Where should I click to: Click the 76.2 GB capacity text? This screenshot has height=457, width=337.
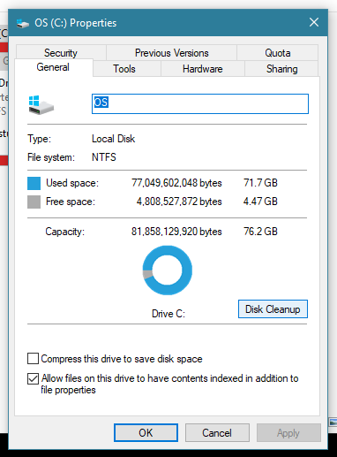tap(260, 232)
